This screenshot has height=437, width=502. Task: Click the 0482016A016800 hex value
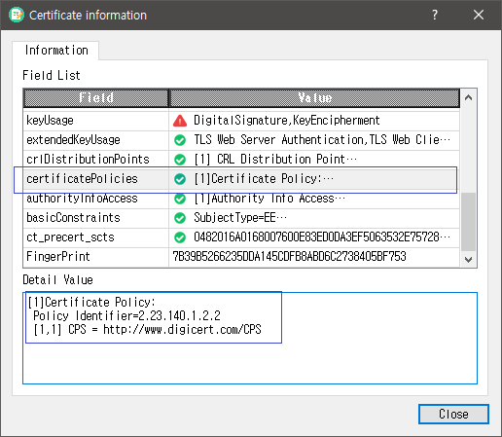(x=322, y=237)
